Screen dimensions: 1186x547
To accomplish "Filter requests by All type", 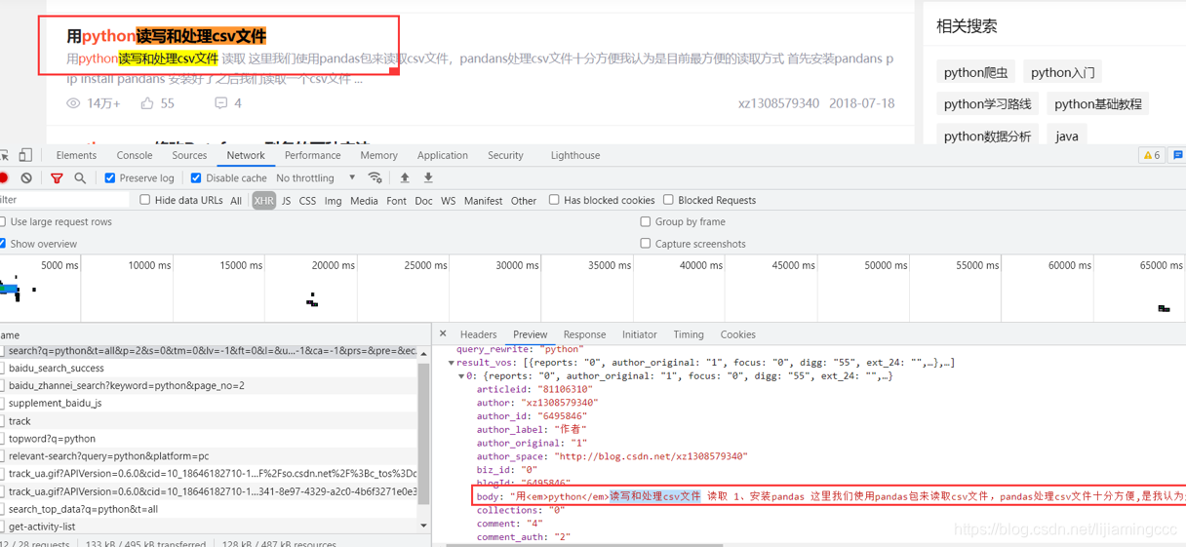I will (x=236, y=201).
